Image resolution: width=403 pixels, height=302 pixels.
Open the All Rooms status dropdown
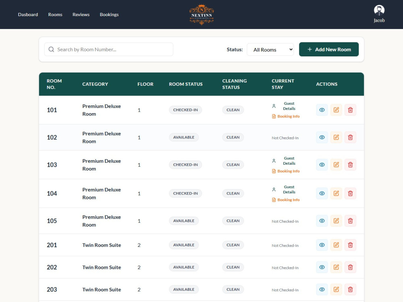[x=270, y=50]
